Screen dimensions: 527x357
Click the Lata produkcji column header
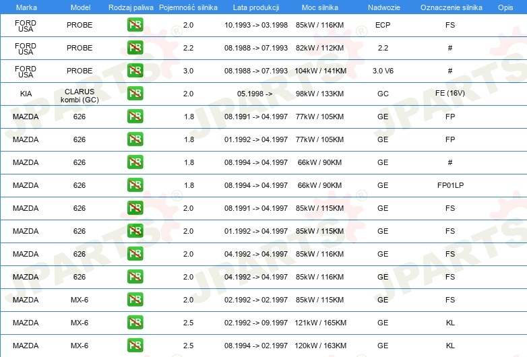point(256,7)
